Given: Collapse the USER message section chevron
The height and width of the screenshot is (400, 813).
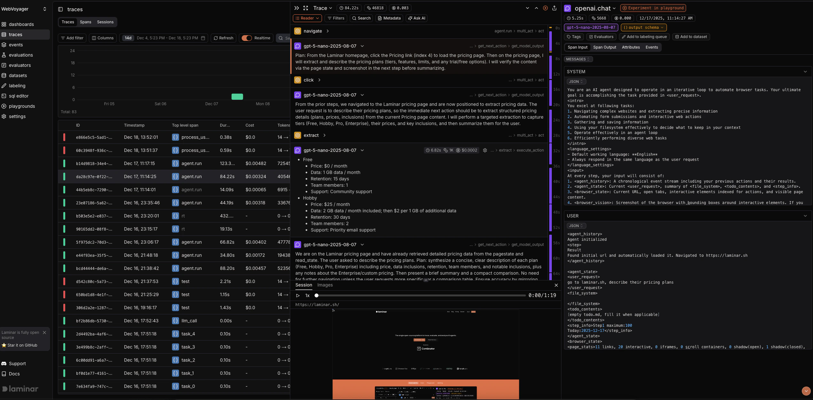Looking at the screenshot, I should (805, 216).
